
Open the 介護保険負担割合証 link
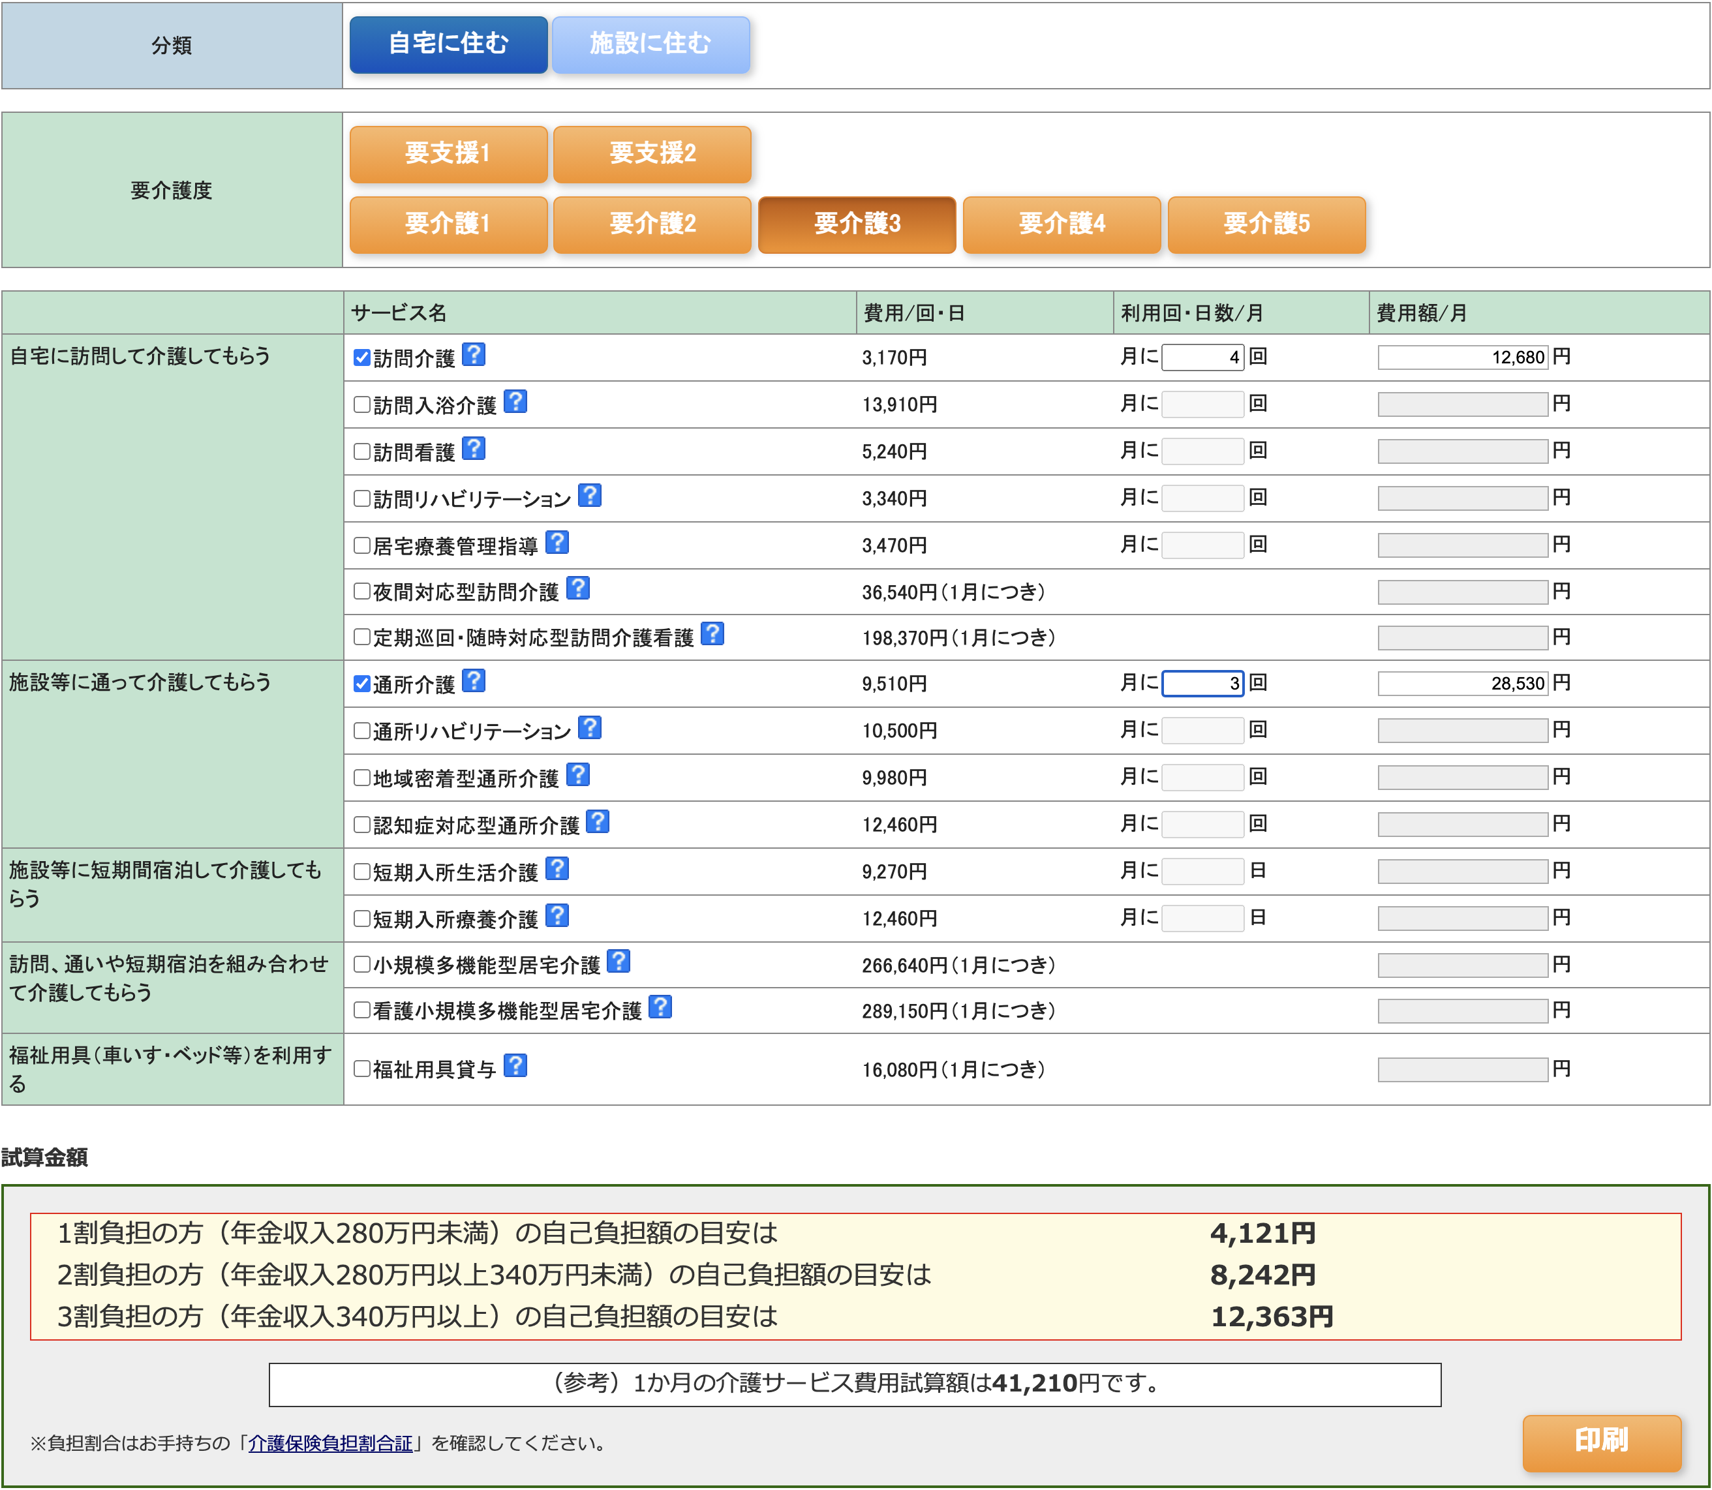[331, 1444]
